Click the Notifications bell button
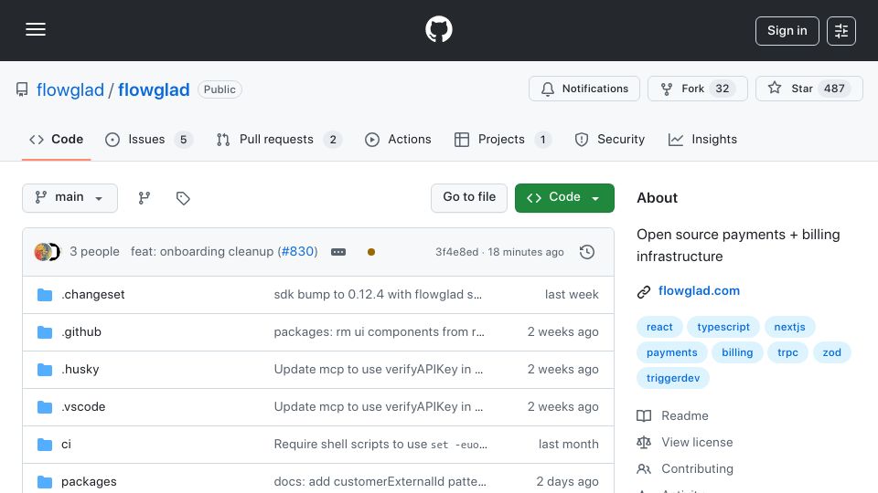Image resolution: width=878 pixels, height=493 pixels. [584, 89]
